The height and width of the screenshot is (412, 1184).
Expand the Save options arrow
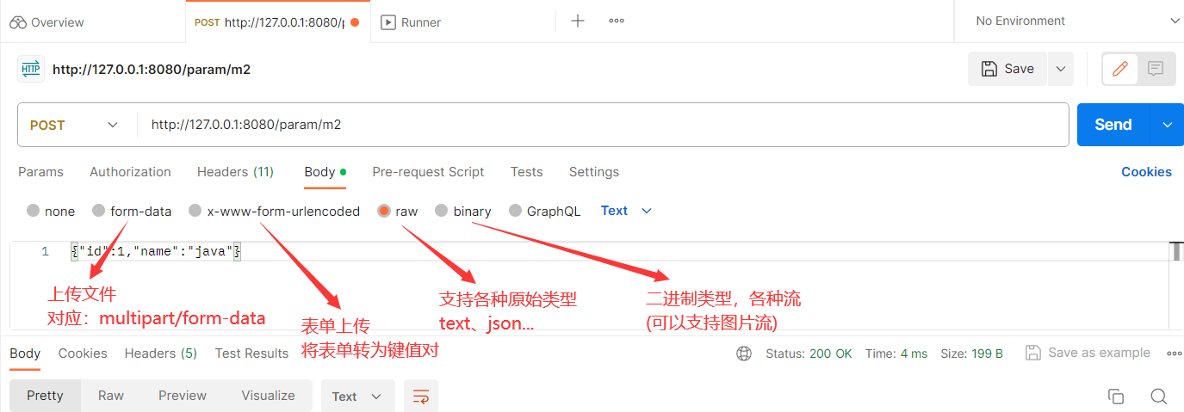tap(1060, 69)
